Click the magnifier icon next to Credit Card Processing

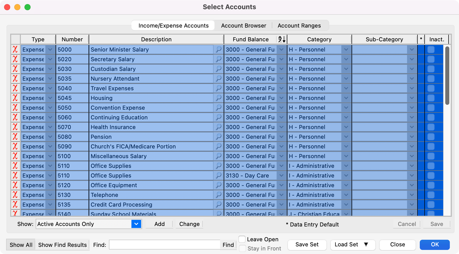click(x=219, y=205)
